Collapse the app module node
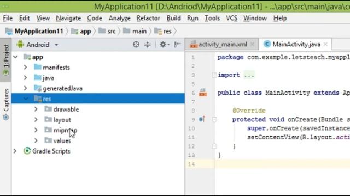Viewport: 350px width, 196px height. [x=15, y=57]
